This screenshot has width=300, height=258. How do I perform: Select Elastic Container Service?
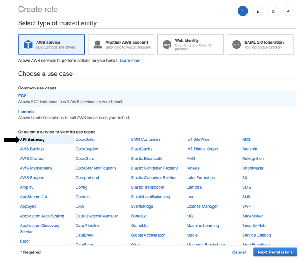point(154,178)
